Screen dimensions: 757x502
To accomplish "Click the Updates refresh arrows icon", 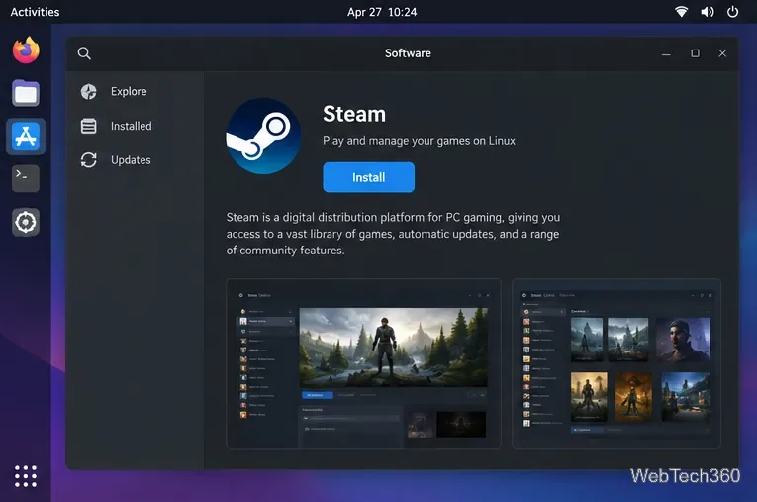I will 88,160.
